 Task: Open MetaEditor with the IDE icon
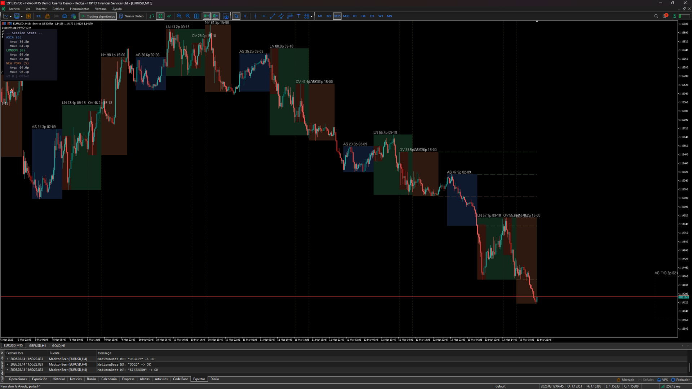click(39, 16)
